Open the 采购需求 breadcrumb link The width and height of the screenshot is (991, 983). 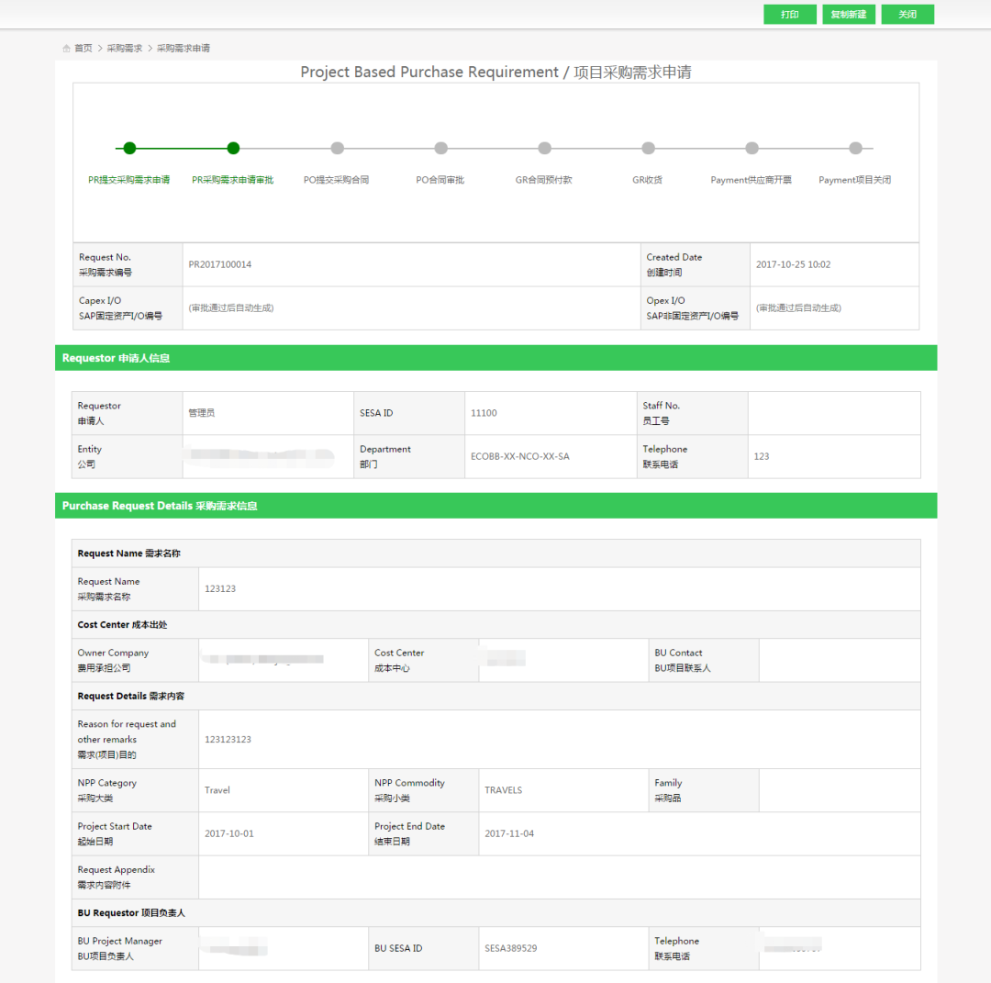[125, 48]
